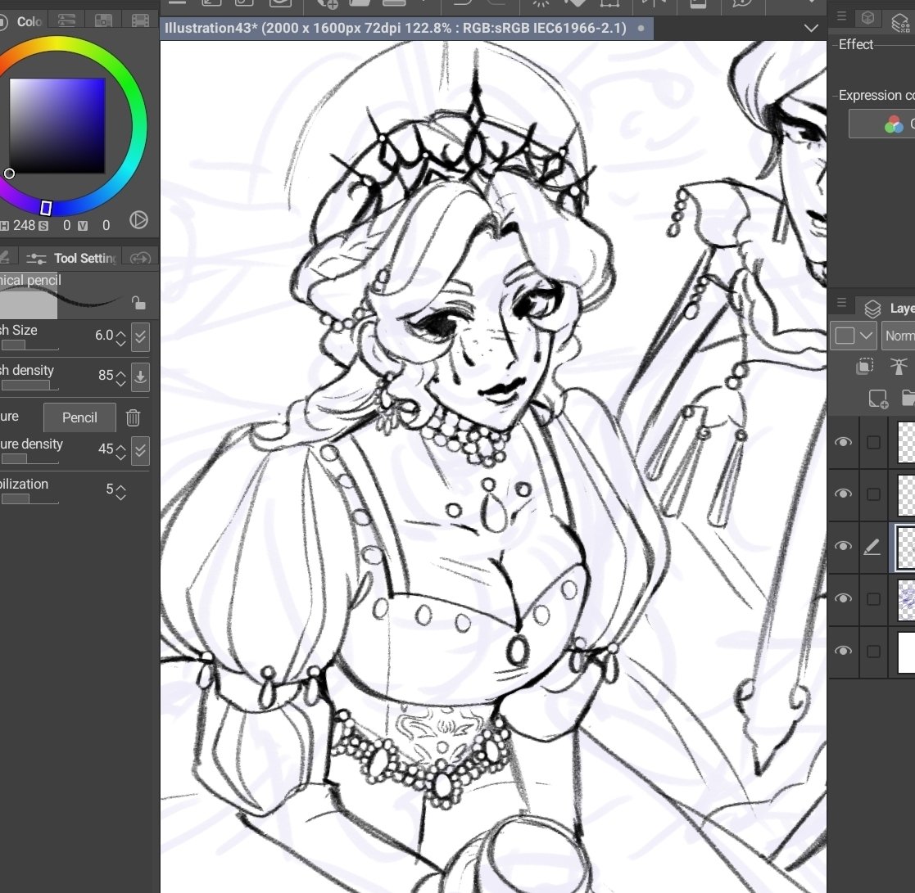
Task: Open the cloud sync tab beside Tool Settings
Action: [x=140, y=258]
